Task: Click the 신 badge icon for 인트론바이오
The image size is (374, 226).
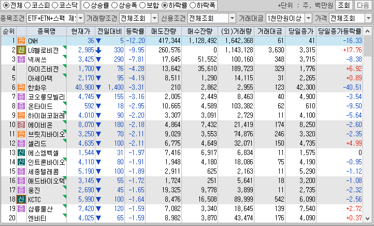Action: pyautogui.click(x=21, y=162)
